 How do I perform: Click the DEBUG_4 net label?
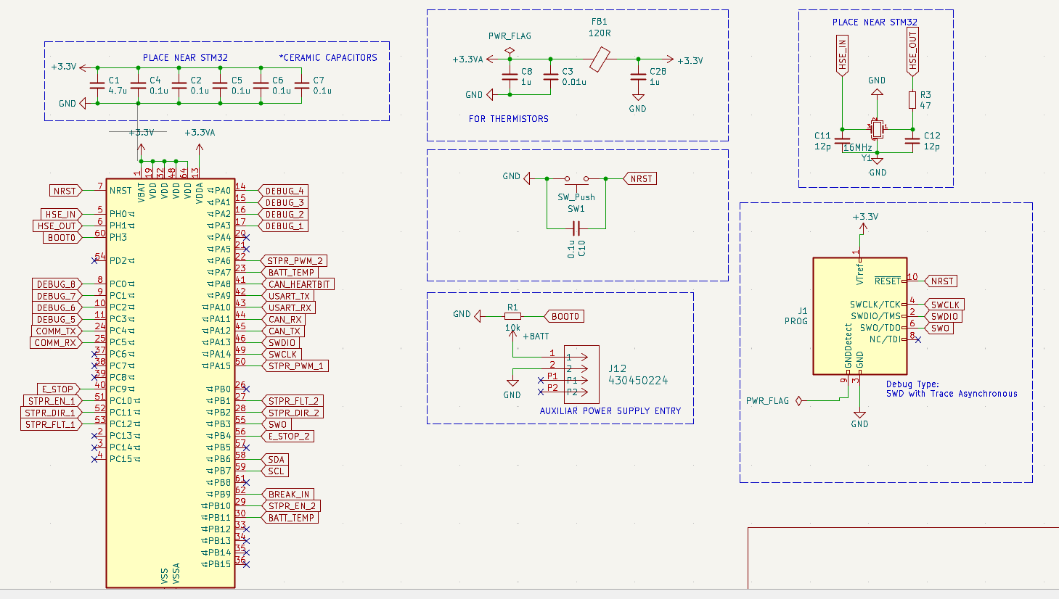pyautogui.click(x=284, y=191)
